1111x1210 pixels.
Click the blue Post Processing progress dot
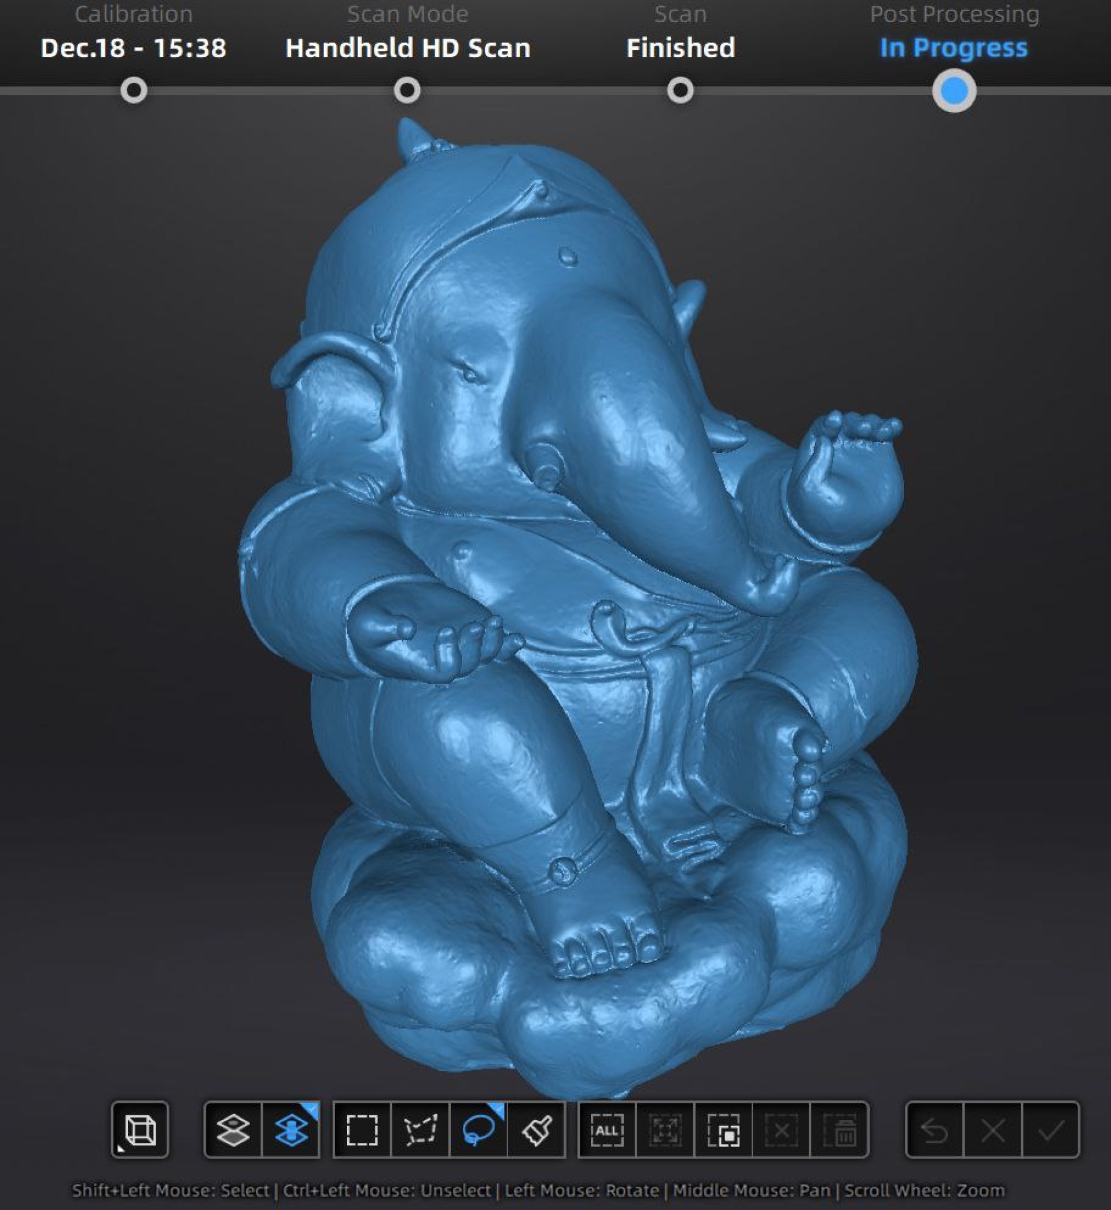tap(954, 91)
